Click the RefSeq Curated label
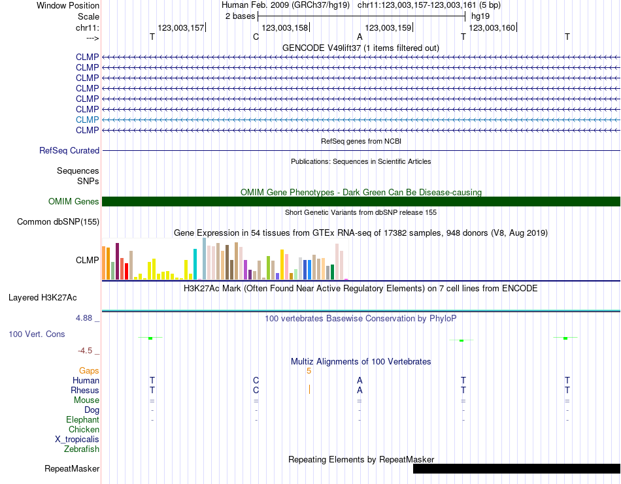621x484 pixels. [x=69, y=150]
